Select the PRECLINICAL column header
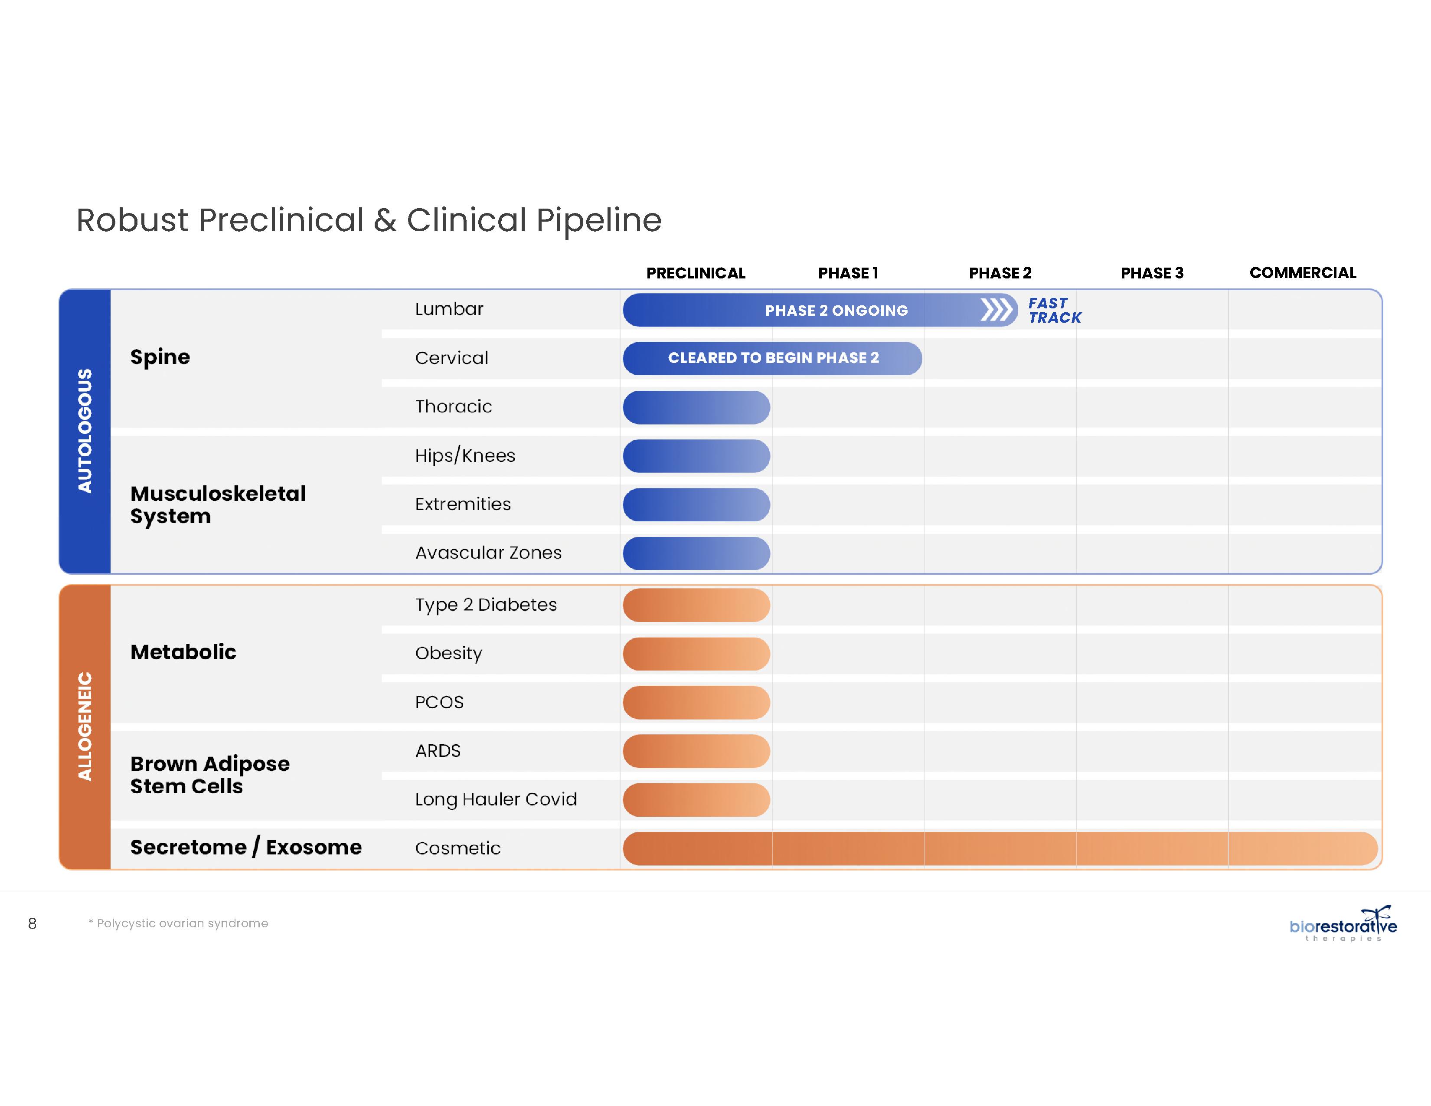1431x1106 pixels. [695, 273]
